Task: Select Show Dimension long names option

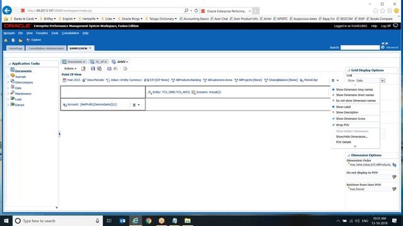Action: [354, 90]
